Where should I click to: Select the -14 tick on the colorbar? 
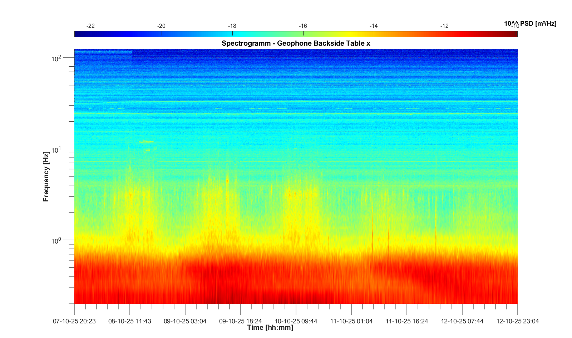374,26
